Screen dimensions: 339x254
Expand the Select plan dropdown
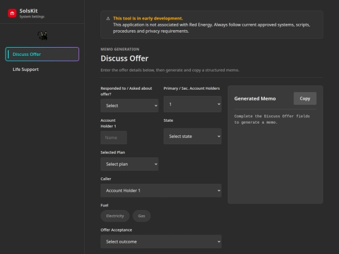[129, 164]
